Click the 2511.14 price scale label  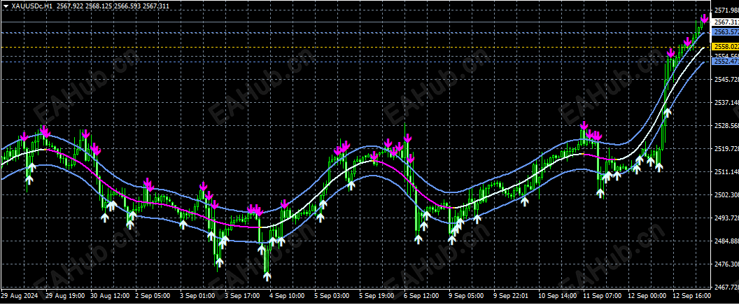pyautogui.click(x=726, y=172)
